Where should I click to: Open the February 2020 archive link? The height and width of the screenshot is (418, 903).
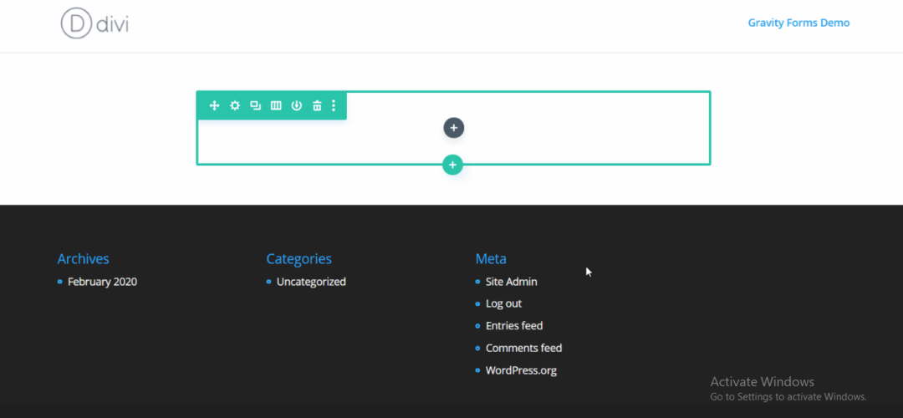[102, 282]
